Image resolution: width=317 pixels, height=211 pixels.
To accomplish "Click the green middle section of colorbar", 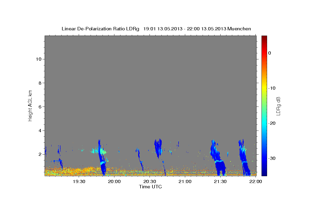I will tap(264, 105).
